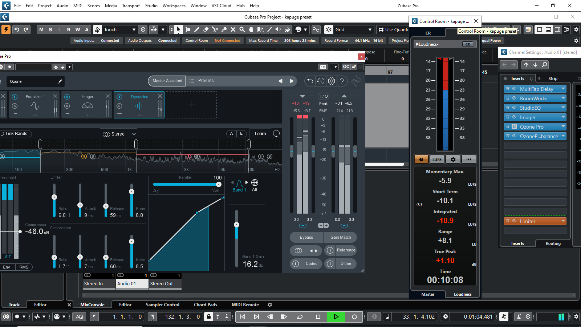Click the LUFS unit button
The width and height of the screenshot is (581, 327).
(x=437, y=159)
